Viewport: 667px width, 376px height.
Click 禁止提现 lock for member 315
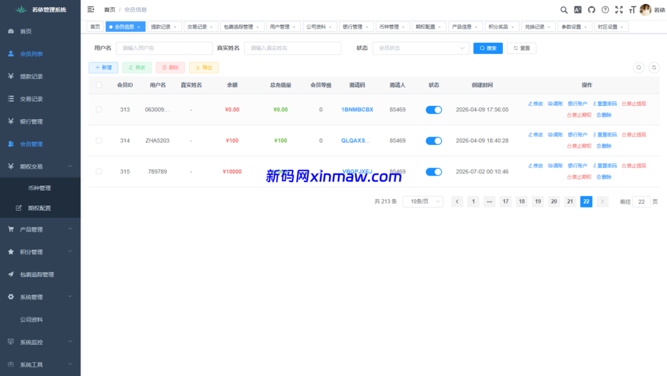pyautogui.click(x=634, y=166)
